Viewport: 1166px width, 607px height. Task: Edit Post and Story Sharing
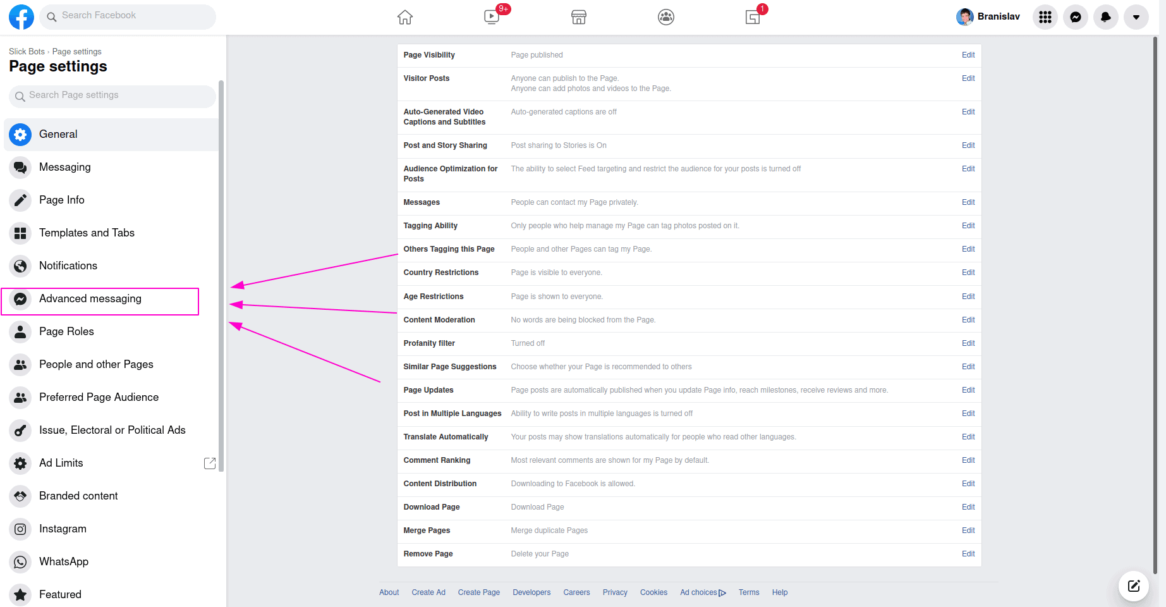[968, 145]
